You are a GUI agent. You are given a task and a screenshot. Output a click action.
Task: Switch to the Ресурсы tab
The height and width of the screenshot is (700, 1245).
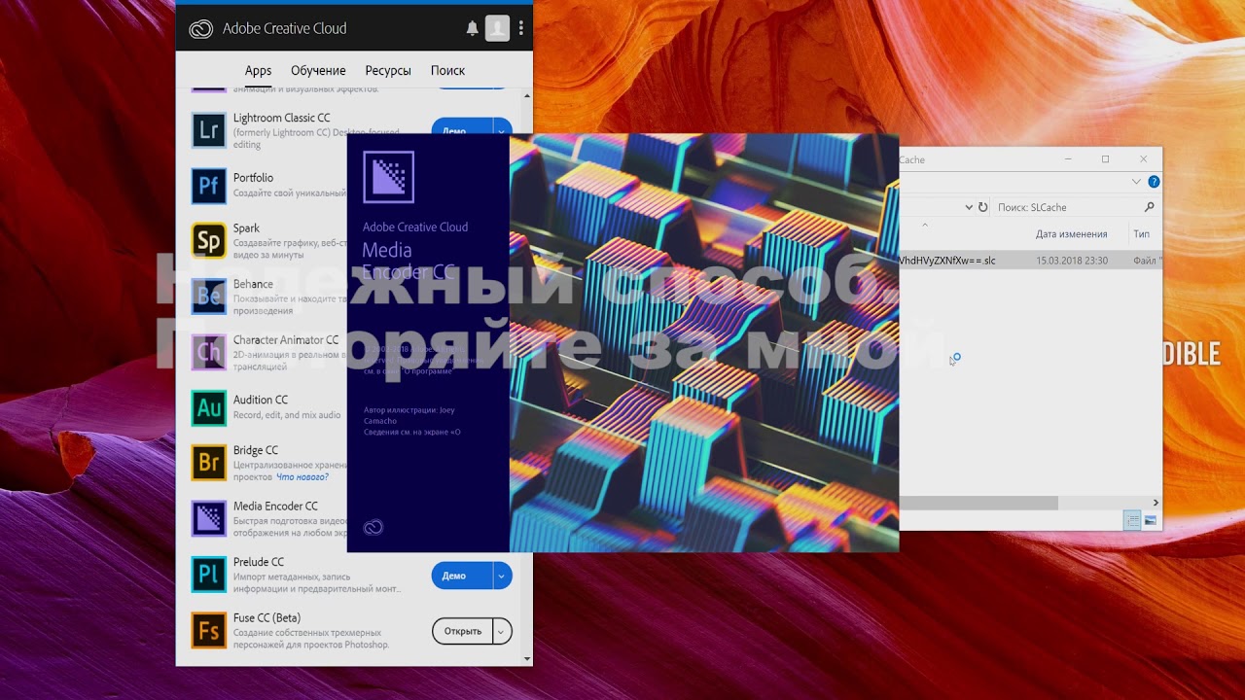pos(388,71)
